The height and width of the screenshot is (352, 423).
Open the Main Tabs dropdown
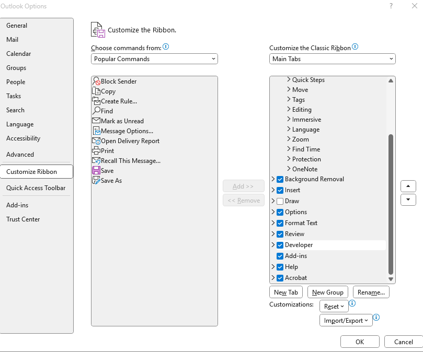[x=332, y=58]
